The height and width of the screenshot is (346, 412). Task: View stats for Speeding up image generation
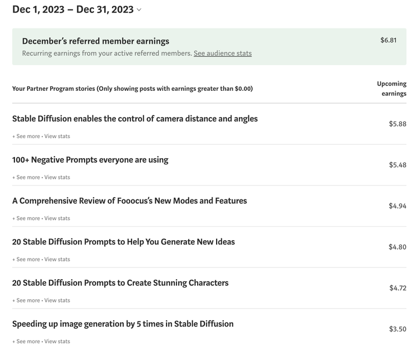coord(57,342)
